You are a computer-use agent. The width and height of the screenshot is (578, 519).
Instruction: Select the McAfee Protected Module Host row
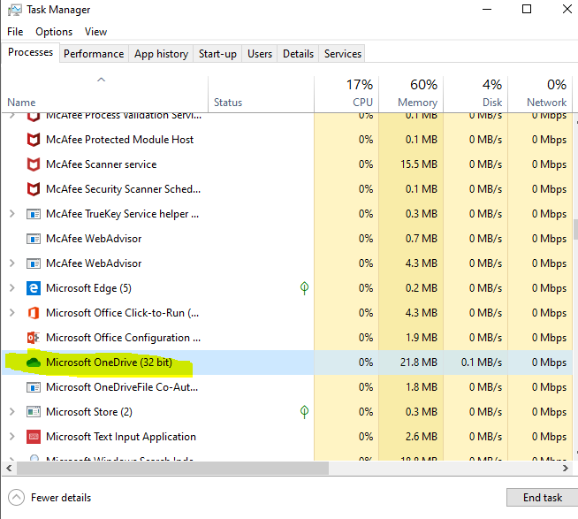286,140
